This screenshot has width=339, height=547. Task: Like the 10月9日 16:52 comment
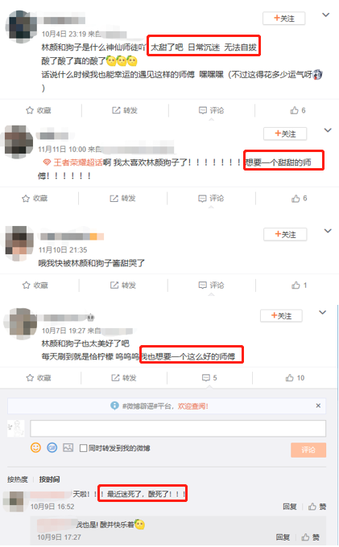click(317, 507)
